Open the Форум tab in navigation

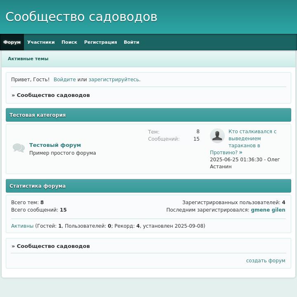(x=12, y=42)
